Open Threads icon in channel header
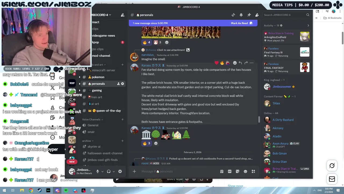This screenshot has height=194, width=344. [233, 15]
